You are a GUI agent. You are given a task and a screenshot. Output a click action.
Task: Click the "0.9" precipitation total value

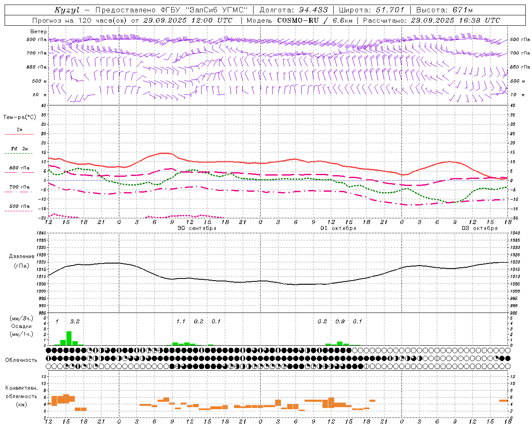[x=340, y=322]
